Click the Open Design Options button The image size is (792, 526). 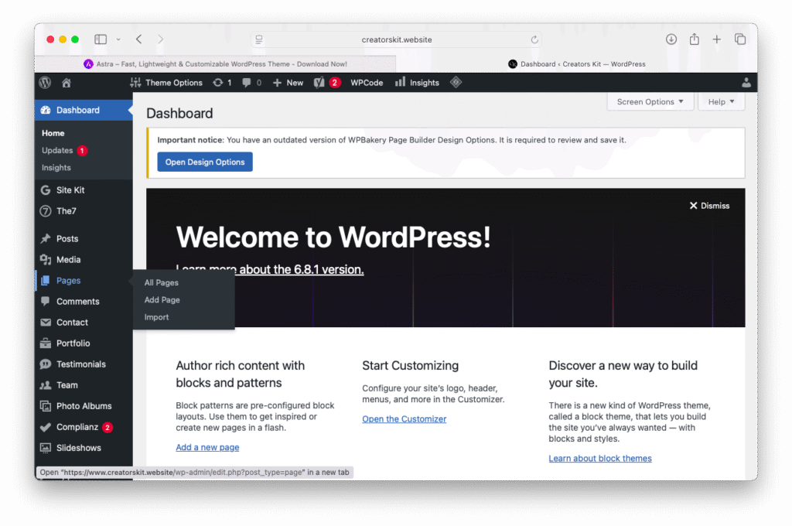[x=204, y=162]
